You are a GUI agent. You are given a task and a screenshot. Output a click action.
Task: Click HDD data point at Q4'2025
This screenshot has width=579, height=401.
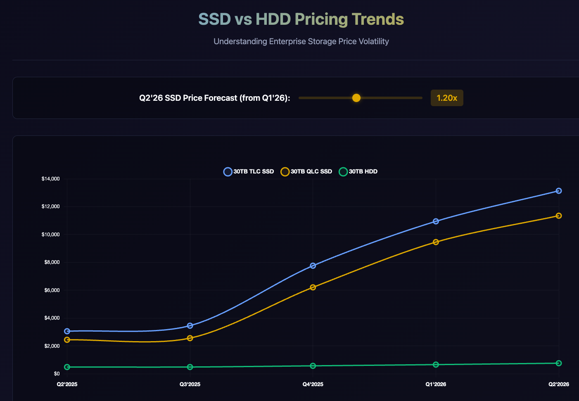[313, 366]
